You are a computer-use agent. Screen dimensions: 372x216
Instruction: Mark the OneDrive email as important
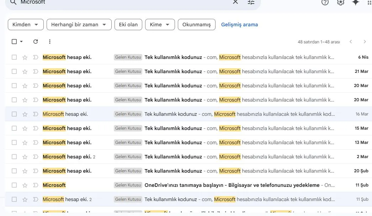36,185
